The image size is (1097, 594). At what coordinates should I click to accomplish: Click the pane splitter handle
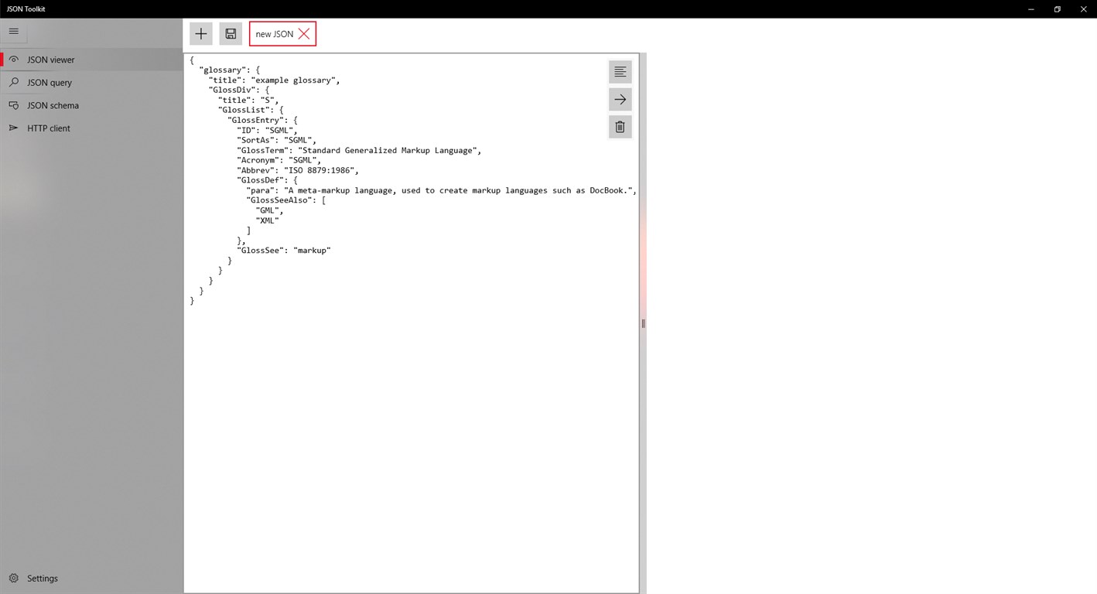643,324
